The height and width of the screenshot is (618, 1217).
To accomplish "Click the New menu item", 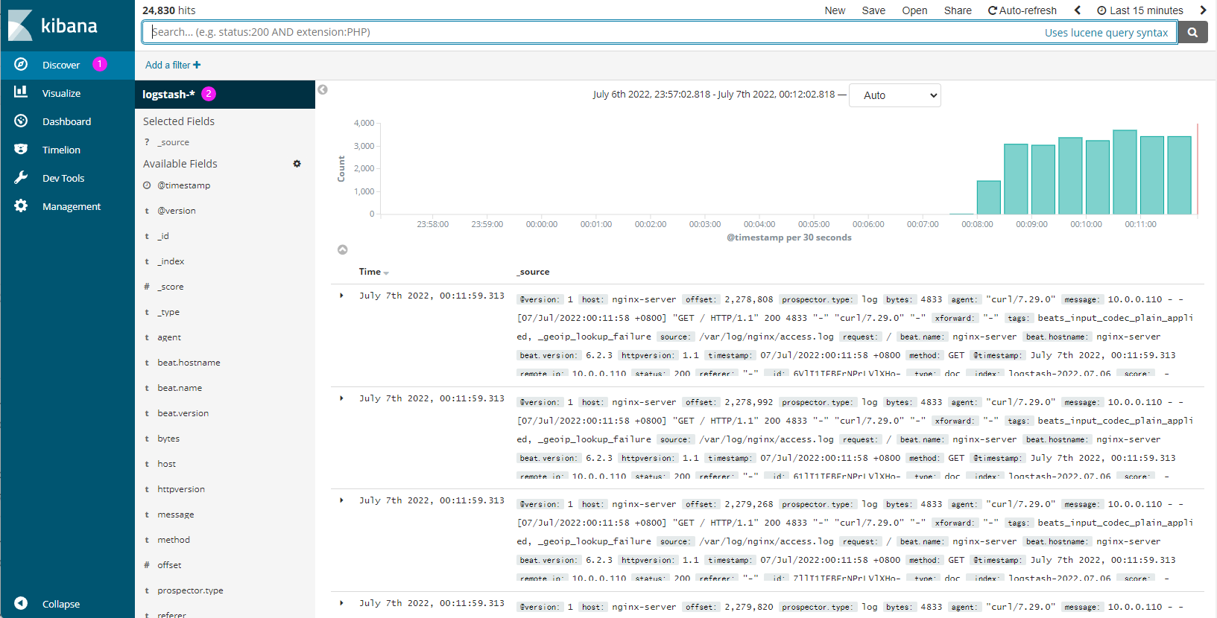I will click(835, 10).
